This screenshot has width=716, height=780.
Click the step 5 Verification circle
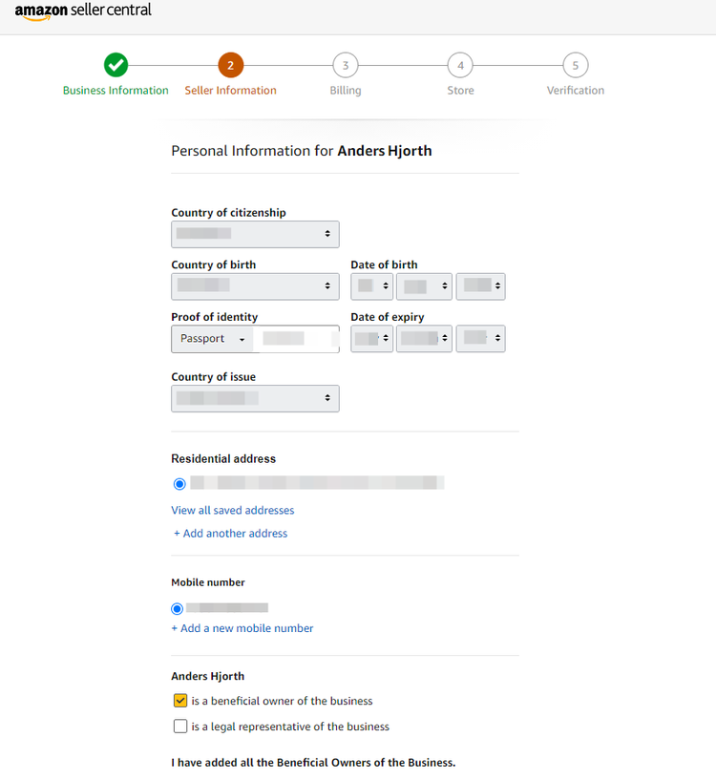(x=575, y=65)
